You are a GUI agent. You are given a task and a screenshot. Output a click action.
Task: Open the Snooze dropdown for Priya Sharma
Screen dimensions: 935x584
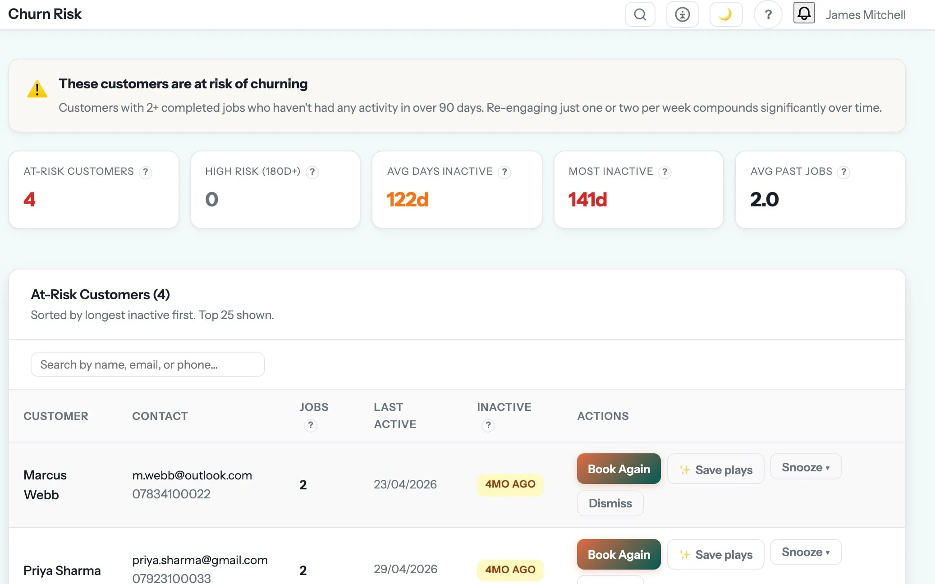pos(806,552)
